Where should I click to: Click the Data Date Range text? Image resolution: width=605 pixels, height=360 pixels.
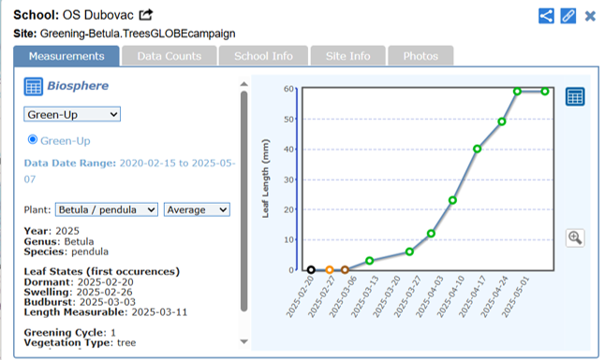tap(129, 171)
